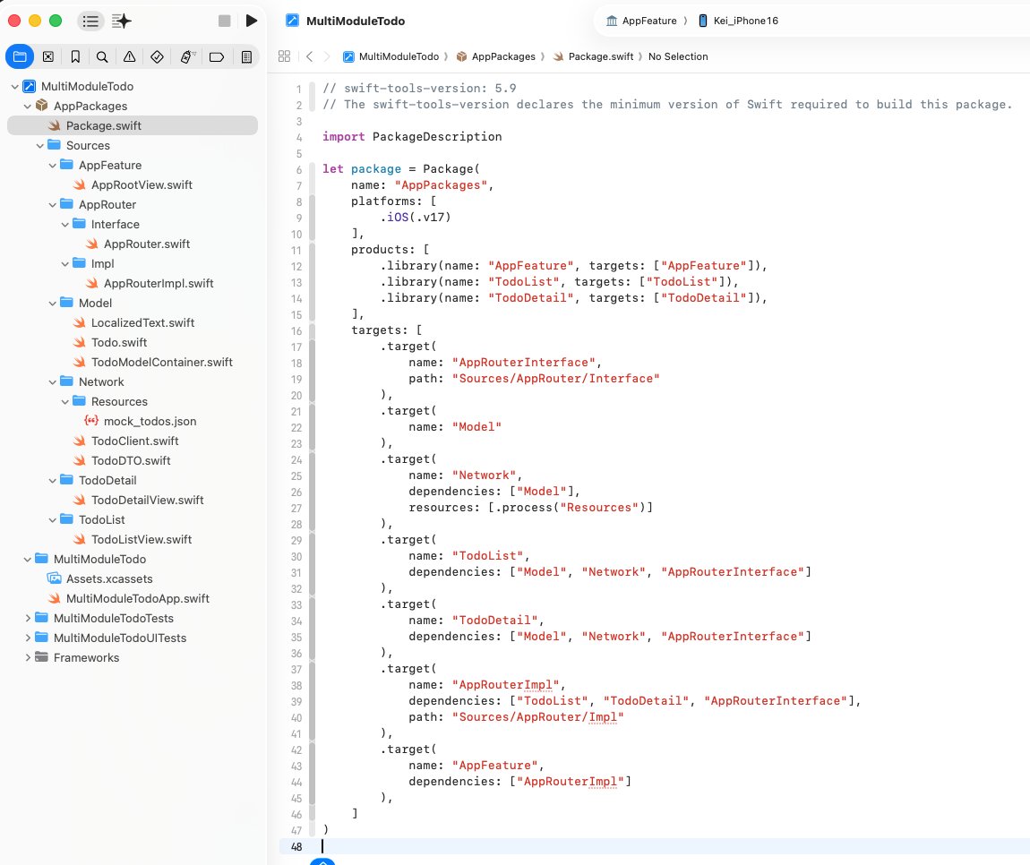1030x865 pixels.
Task: Click Package.swift in the jump bar
Action: click(x=593, y=56)
